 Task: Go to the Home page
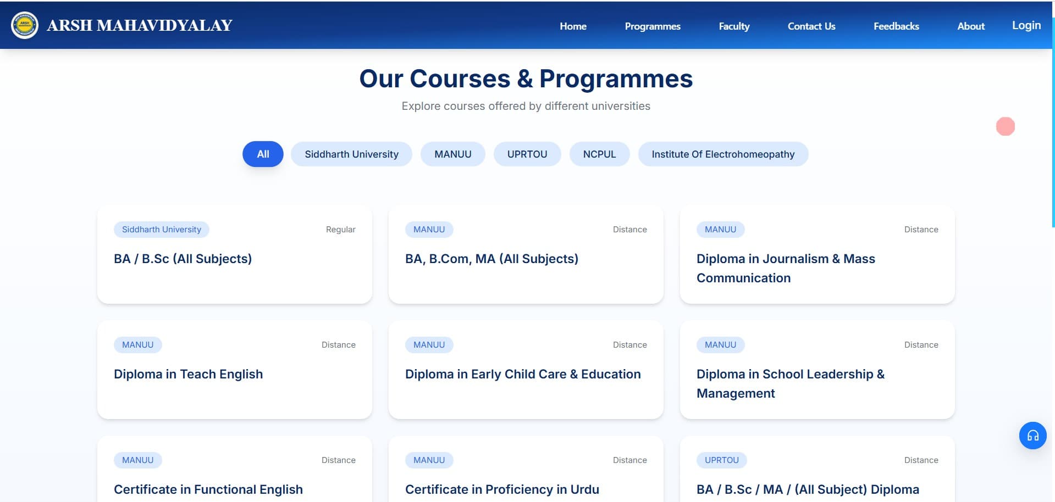click(573, 26)
